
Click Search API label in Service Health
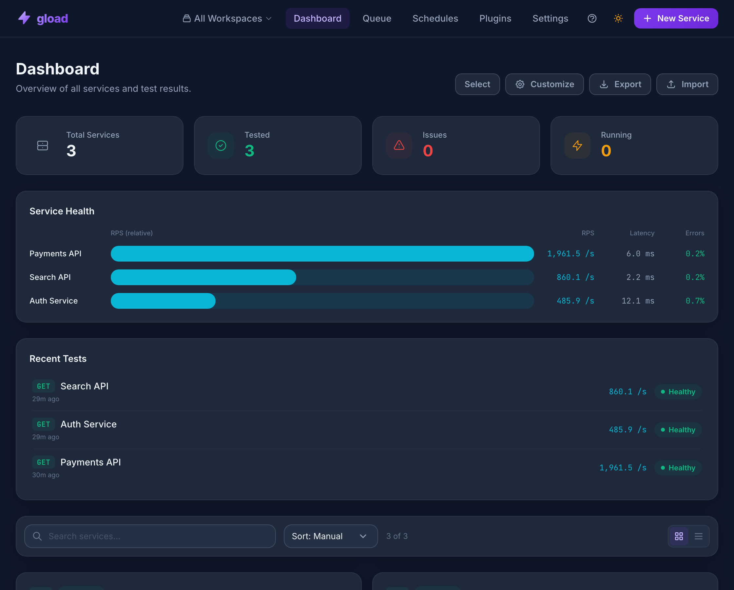50,277
